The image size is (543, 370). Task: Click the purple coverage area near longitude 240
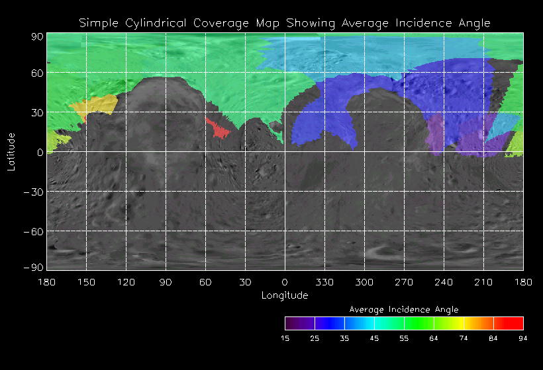[435, 132]
